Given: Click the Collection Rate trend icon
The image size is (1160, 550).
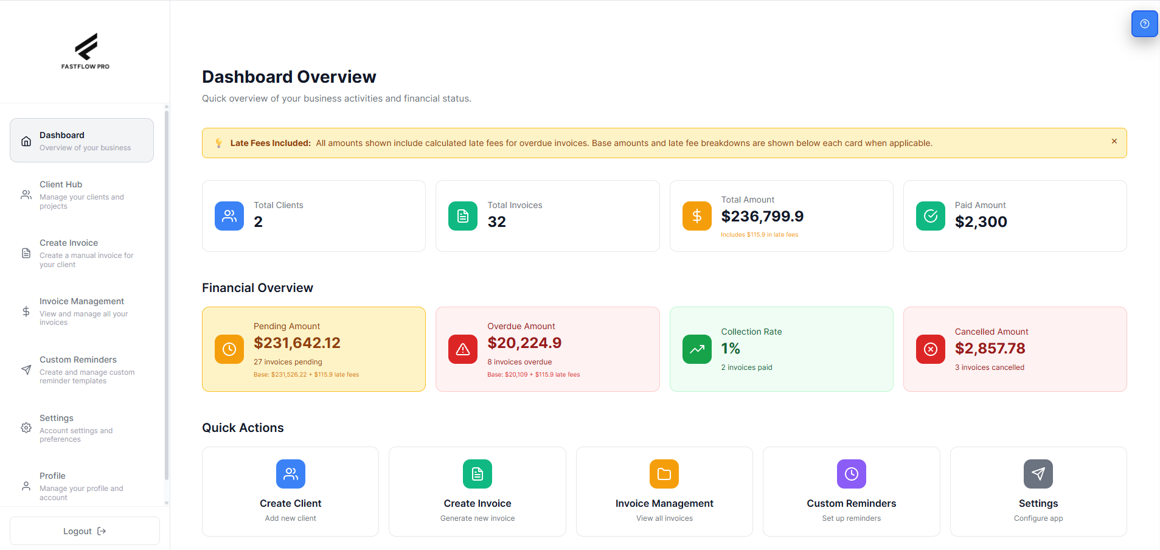Looking at the screenshot, I should click(696, 349).
